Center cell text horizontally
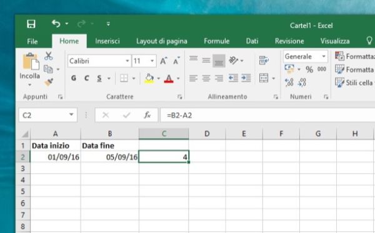Viewport: 375px width, 233px height. pos(206,78)
